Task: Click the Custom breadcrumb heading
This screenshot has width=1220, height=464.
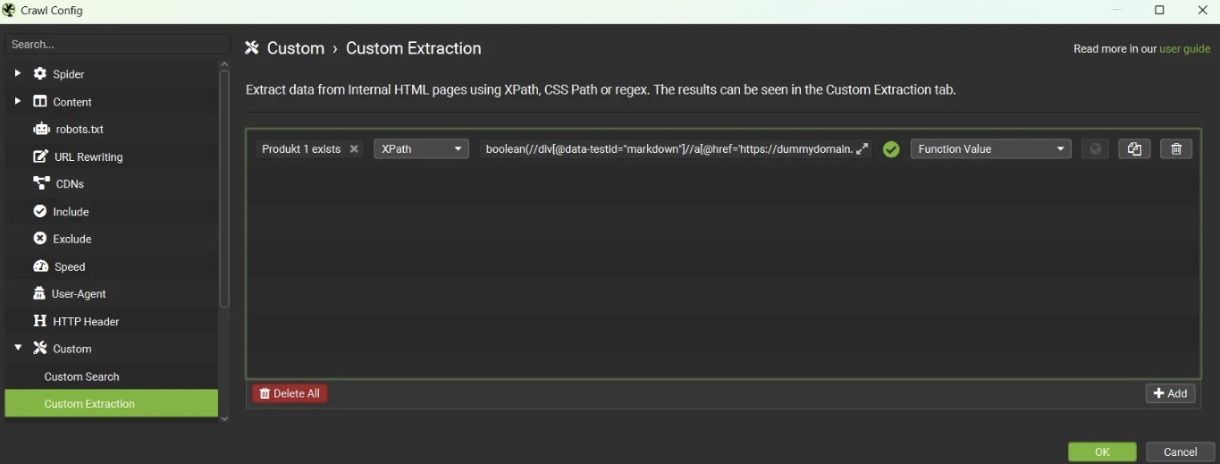Action: pos(296,48)
